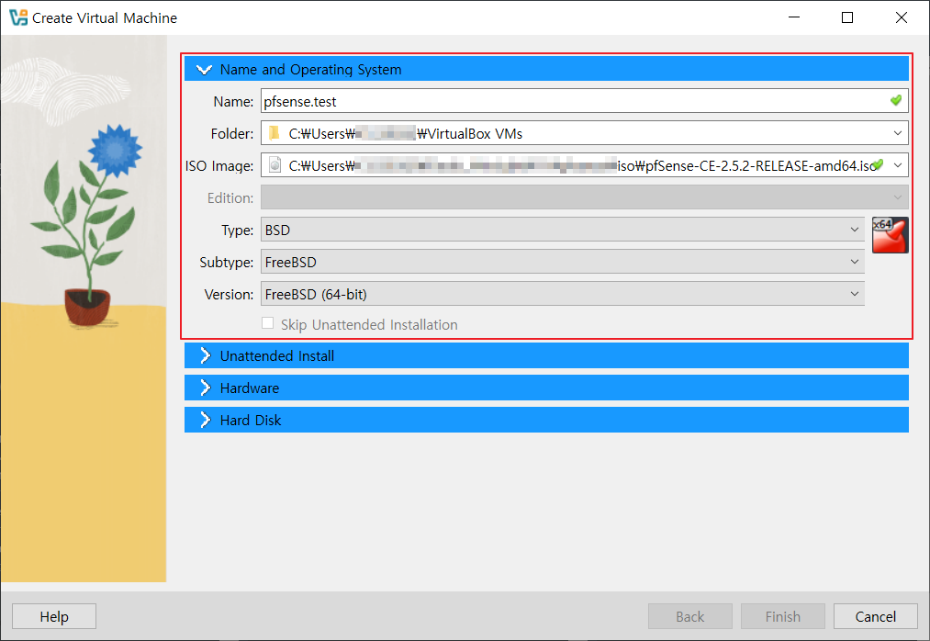Expand the Unattended Install section
Screen dimensions: 930x641
(546, 355)
